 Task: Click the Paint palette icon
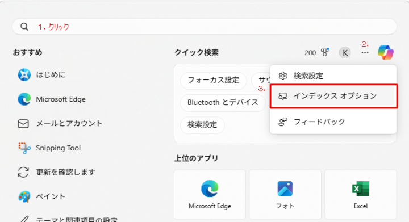coord(24,196)
